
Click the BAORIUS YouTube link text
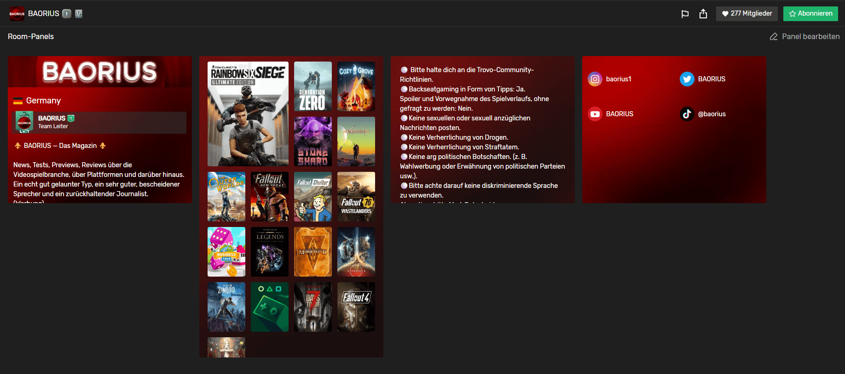619,114
